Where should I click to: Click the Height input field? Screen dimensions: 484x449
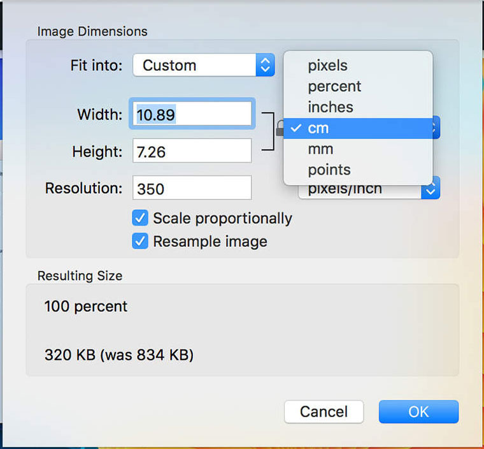(192, 151)
